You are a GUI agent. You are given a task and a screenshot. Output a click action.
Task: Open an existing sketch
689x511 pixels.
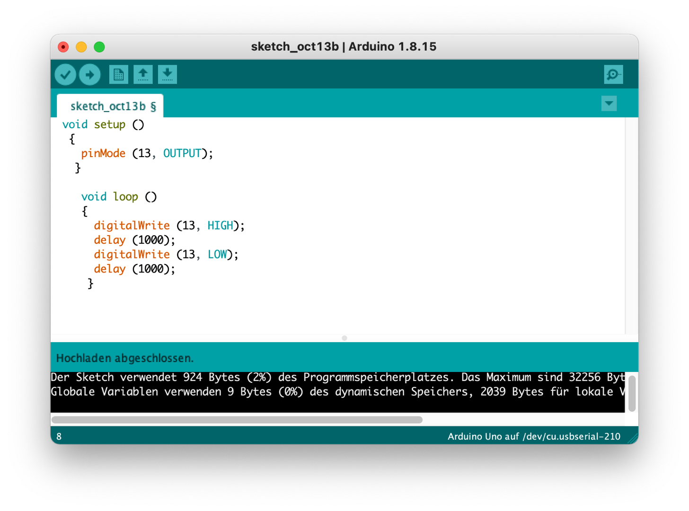143,75
